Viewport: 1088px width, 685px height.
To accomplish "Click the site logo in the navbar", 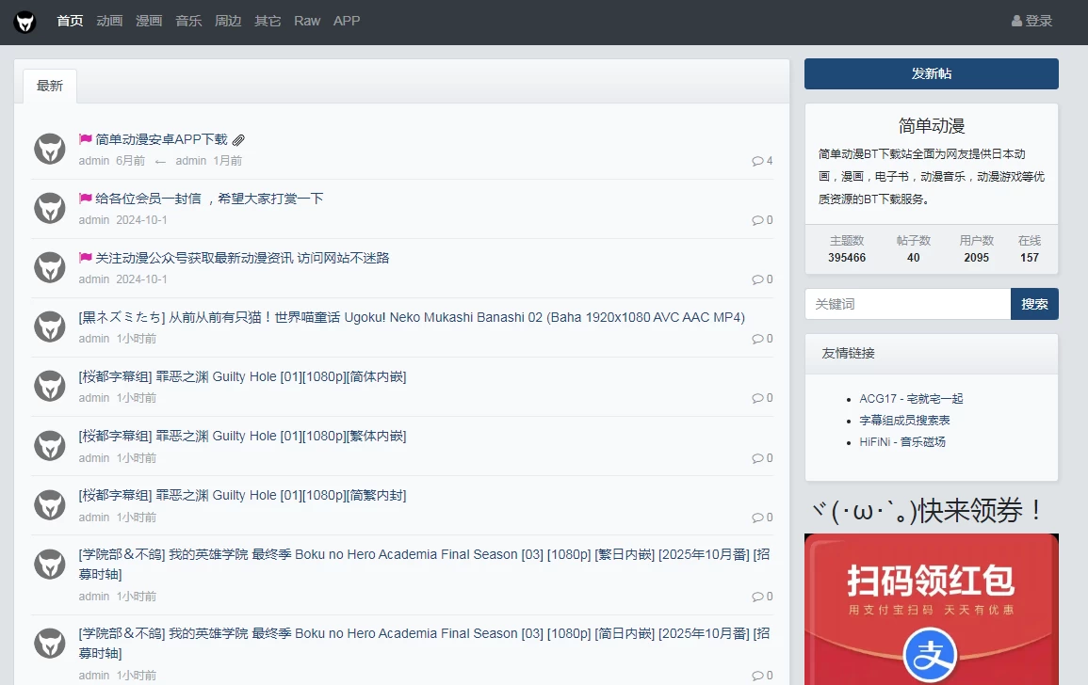I will point(25,22).
